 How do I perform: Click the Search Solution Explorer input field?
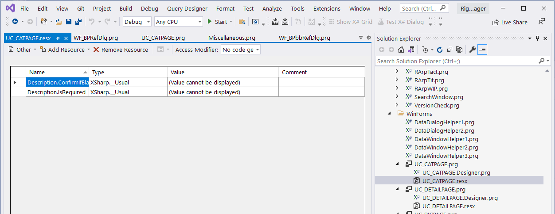[457, 61]
